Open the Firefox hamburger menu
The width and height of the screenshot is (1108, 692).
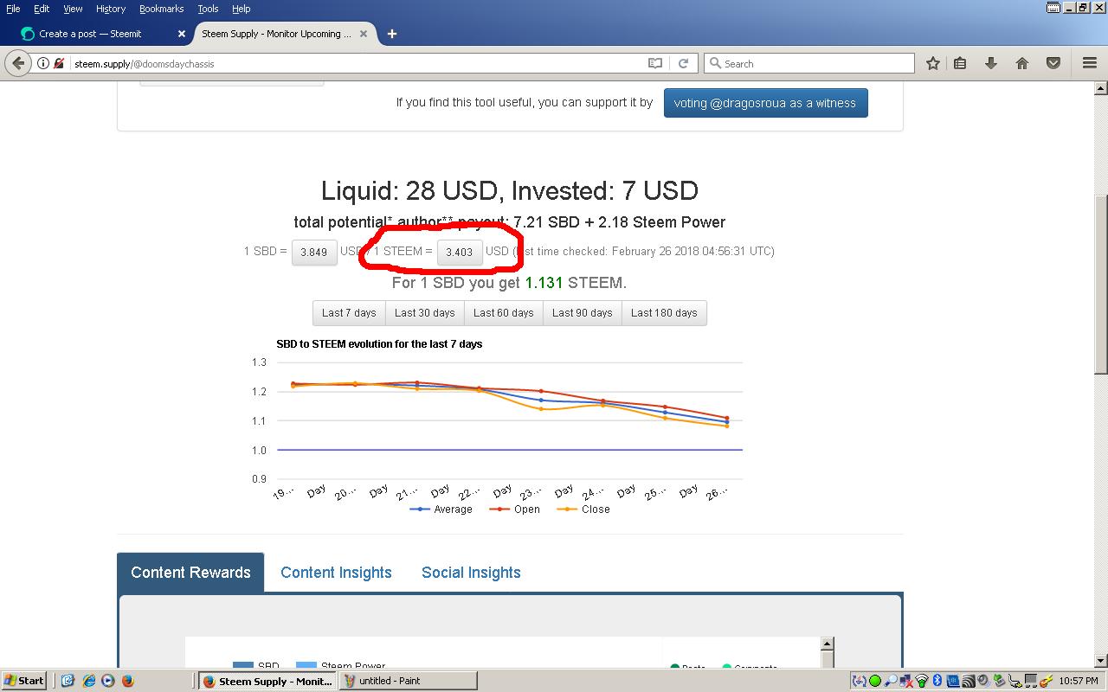[1090, 63]
